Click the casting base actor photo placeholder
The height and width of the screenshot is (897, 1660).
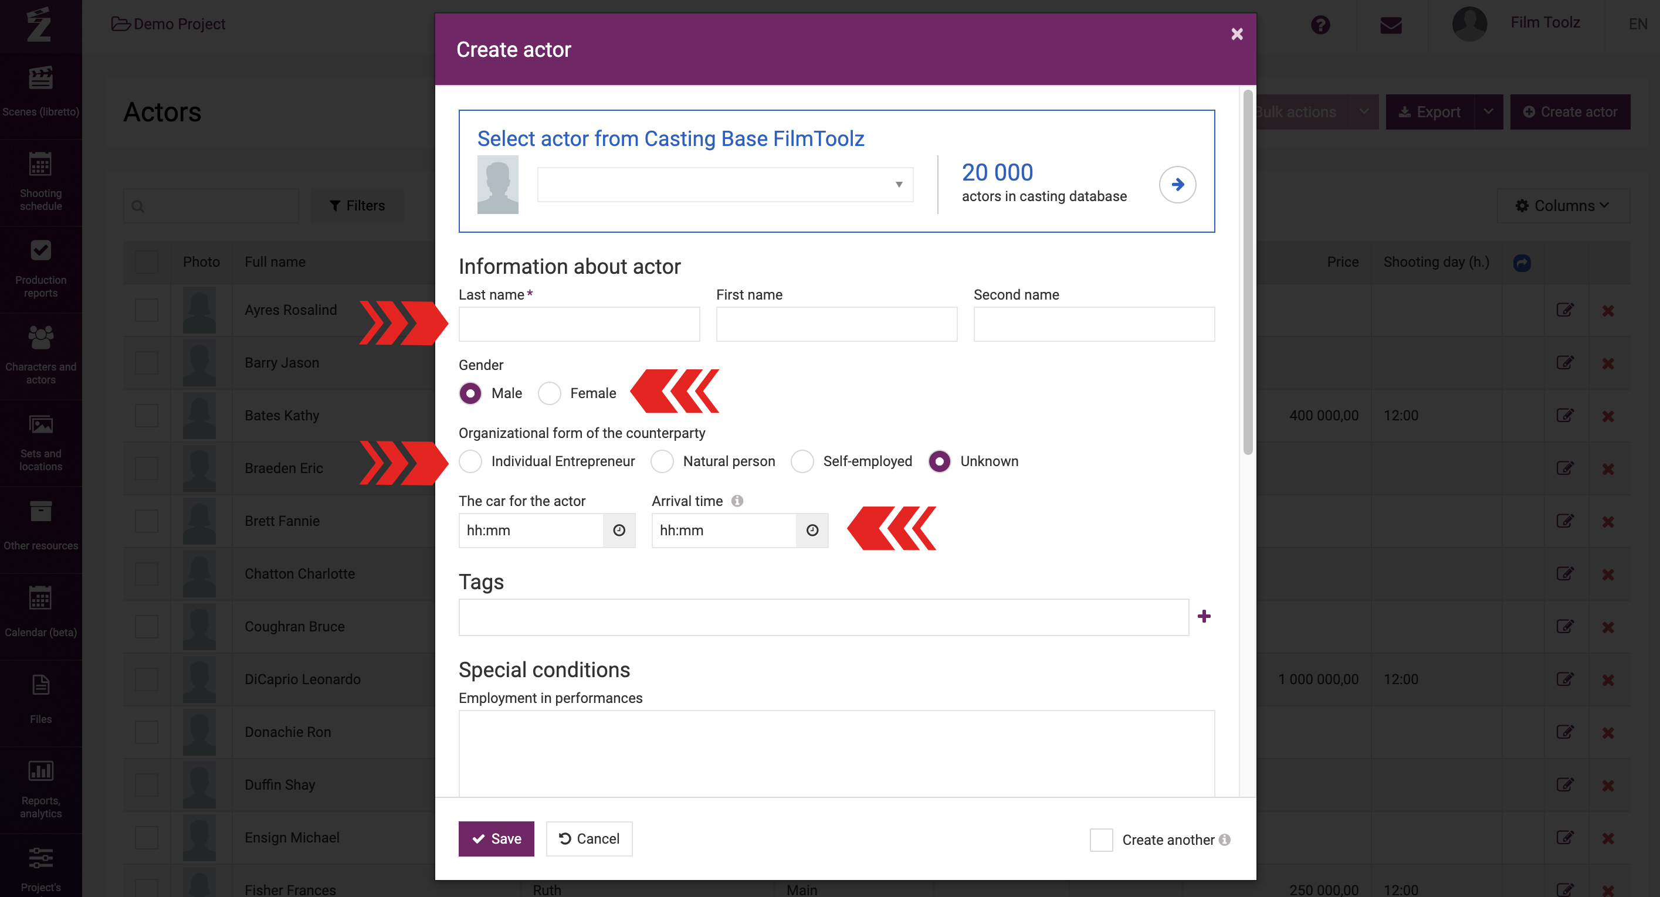(x=497, y=185)
